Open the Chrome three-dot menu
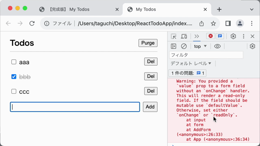 coord(252,24)
